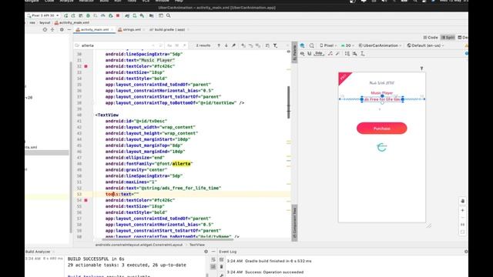Toggle Words (W) option in find bar
The image size is (493, 277).
point(177,45)
